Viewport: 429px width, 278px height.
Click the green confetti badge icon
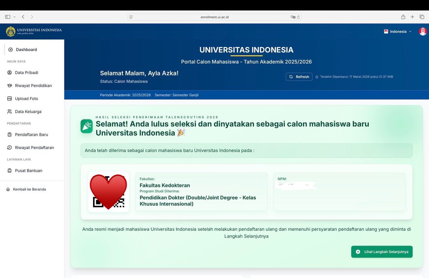tap(87, 126)
